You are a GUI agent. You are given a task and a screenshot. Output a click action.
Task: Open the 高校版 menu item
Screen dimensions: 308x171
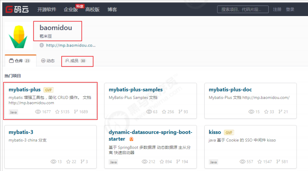coord(92,9)
